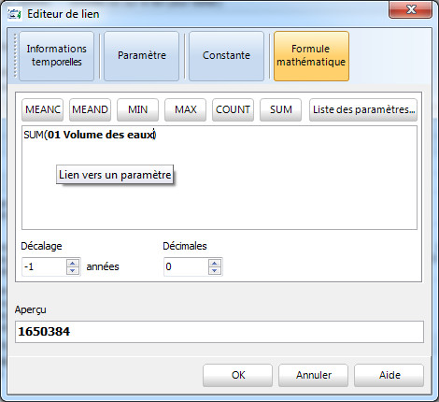Increase Décimales with the up arrow
Screen dimensions: 439x402
[x=214, y=264]
